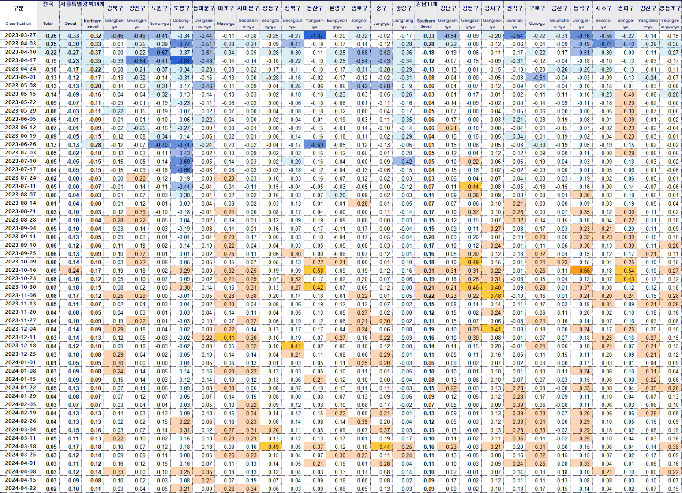Click the -0.69 Yongsan-gu cell for 2023-06-26
Image resolution: width=682 pixels, height=493 pixels.
(315, 145)
